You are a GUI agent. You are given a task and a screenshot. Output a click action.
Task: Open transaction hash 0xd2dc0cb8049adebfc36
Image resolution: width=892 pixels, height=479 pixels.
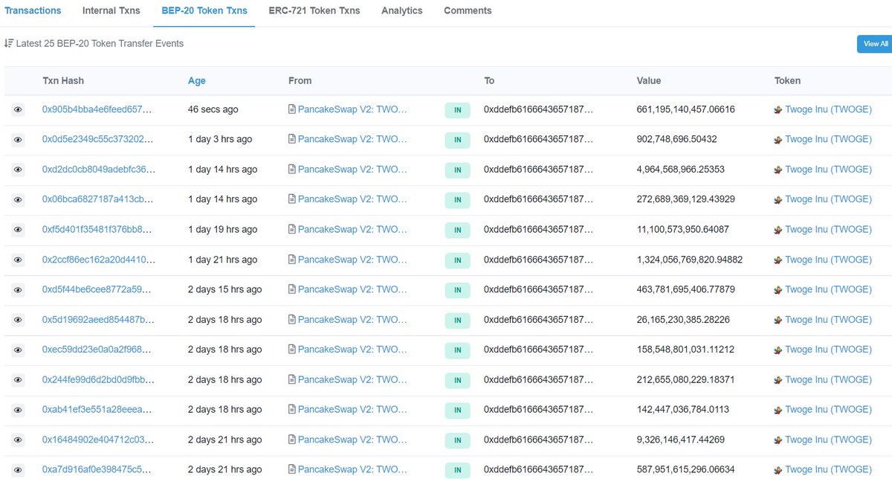coord(98,170)
